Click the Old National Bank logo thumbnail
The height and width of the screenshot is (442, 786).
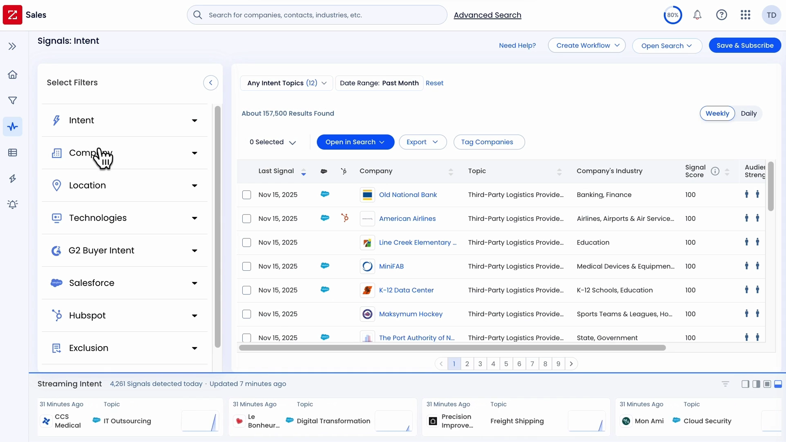click(367, 195)
